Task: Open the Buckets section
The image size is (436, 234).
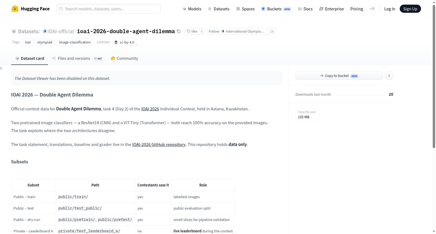Action: pos(276,9)
